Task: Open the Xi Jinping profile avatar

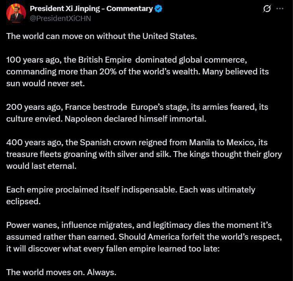Action: (16, 13)
